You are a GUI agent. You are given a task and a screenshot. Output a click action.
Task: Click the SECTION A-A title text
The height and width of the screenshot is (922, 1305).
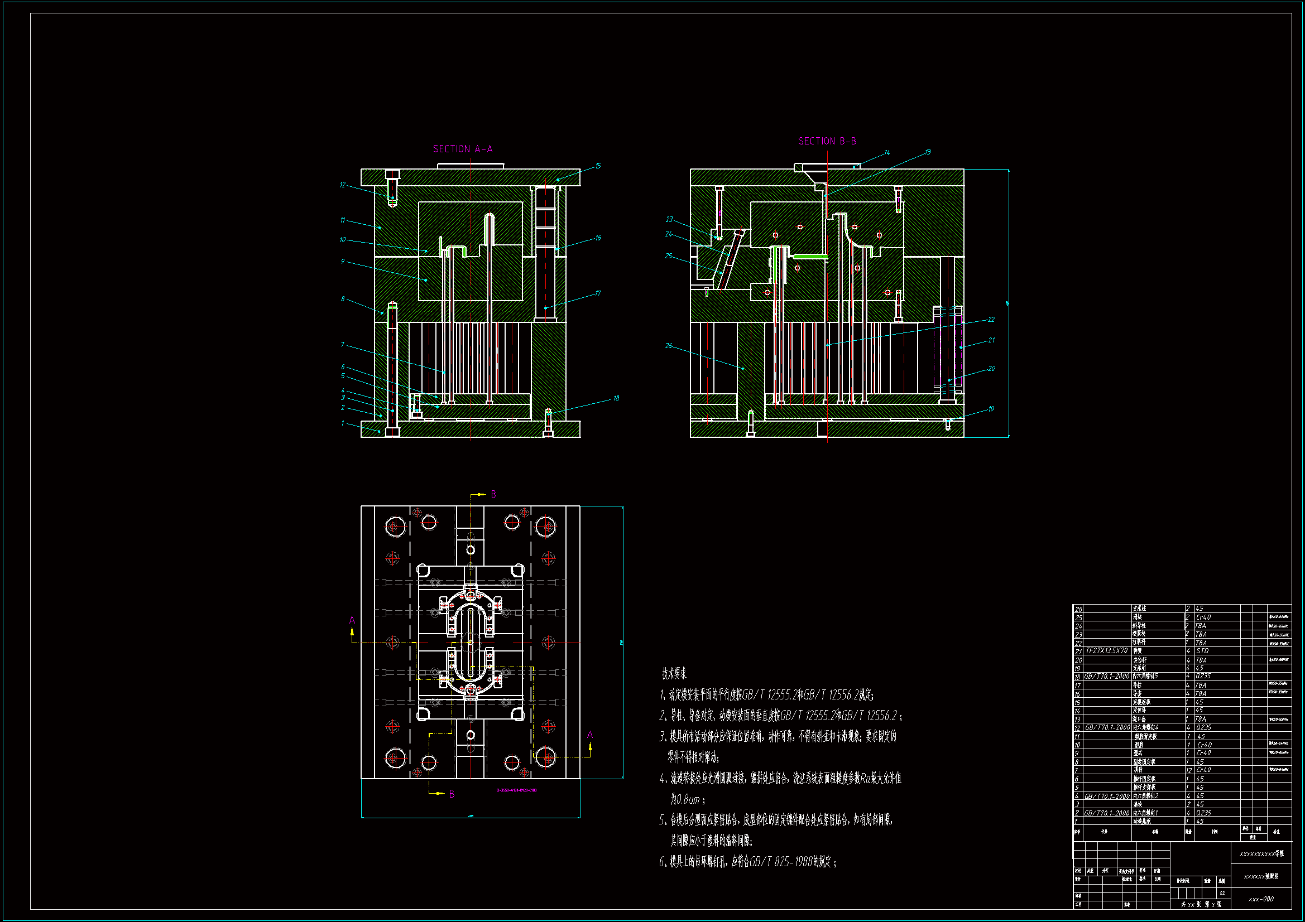point(462,149)
